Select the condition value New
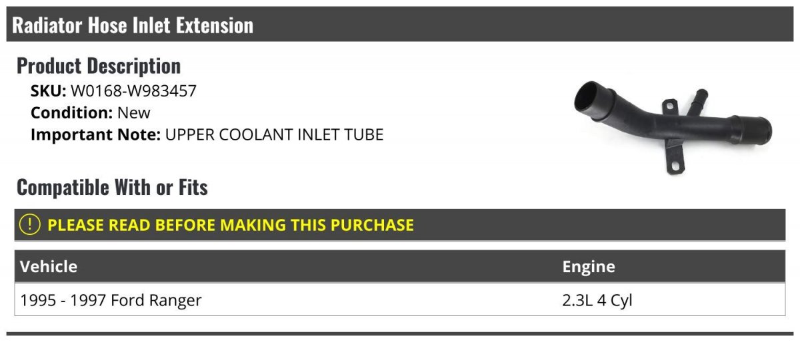800x342 pixels. click(x=134, y=113)
